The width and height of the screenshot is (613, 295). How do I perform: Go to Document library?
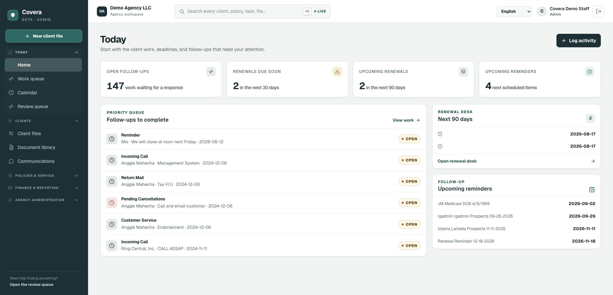click(43, 147)
